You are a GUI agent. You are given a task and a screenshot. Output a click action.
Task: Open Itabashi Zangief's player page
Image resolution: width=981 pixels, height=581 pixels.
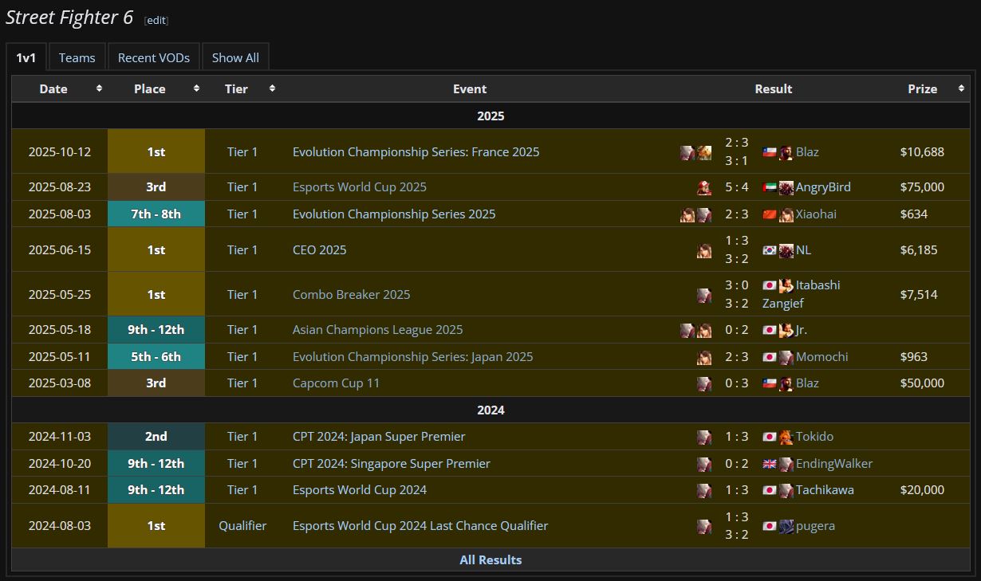(x=802, y=294)
